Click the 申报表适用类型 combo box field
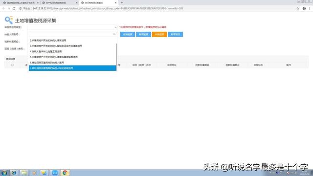 73,27
